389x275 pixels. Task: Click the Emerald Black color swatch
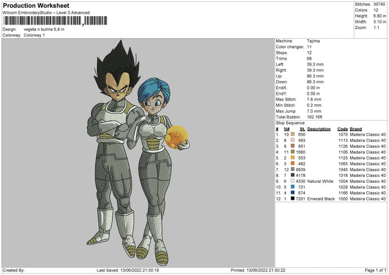click(293, 198)
